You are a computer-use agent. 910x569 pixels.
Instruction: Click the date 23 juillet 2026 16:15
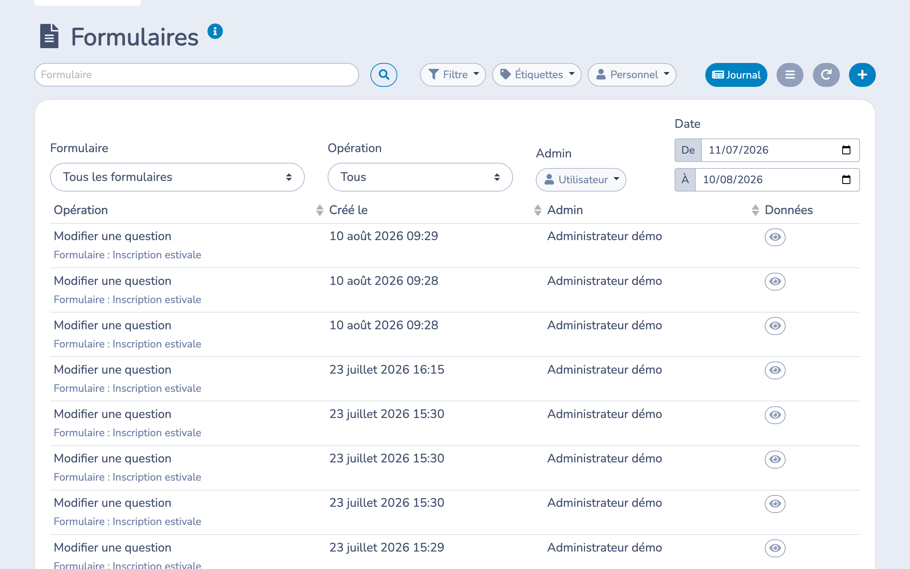click(387, 369)
